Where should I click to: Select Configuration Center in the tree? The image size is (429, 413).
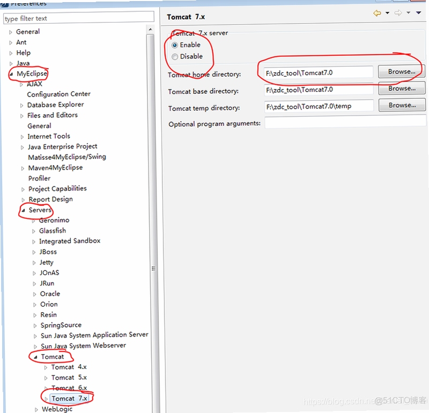58,94
